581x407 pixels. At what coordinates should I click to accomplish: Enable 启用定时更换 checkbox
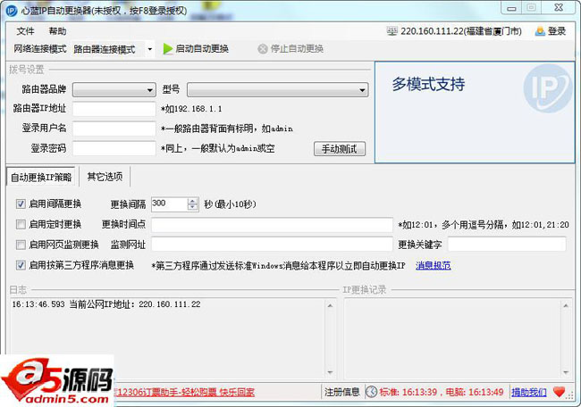click(x=21, y=224)
